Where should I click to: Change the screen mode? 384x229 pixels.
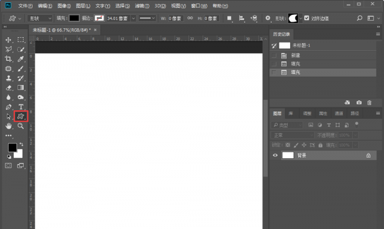point(20,166)
